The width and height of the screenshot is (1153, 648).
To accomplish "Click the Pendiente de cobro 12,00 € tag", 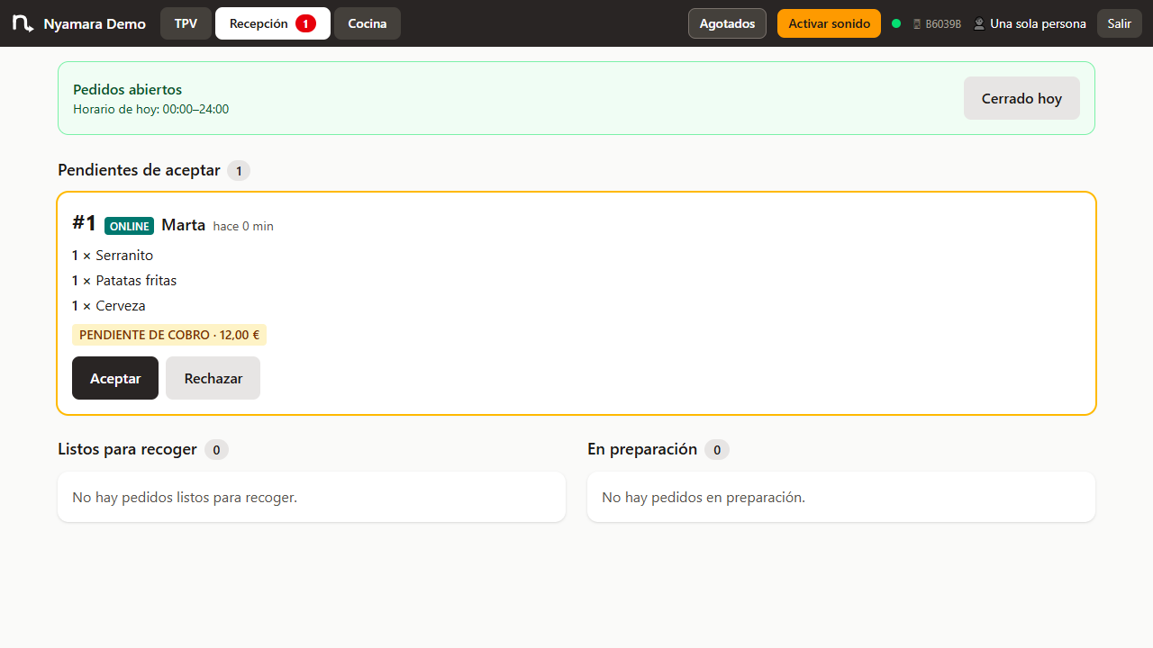I will (x=169, y=335).
